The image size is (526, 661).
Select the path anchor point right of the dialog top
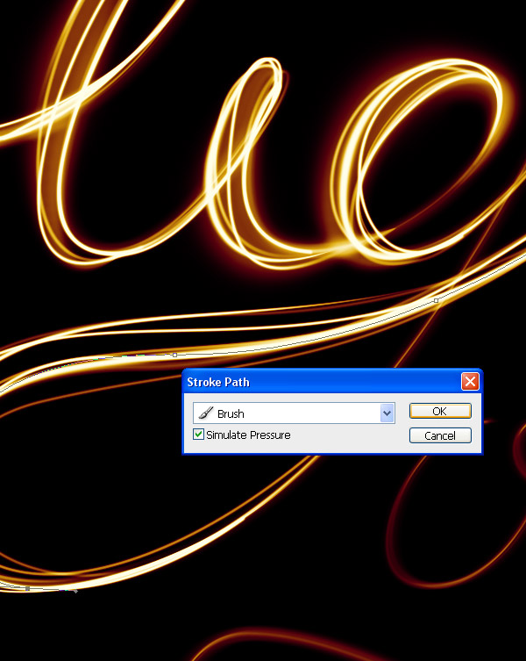click(x=437, y=300)
